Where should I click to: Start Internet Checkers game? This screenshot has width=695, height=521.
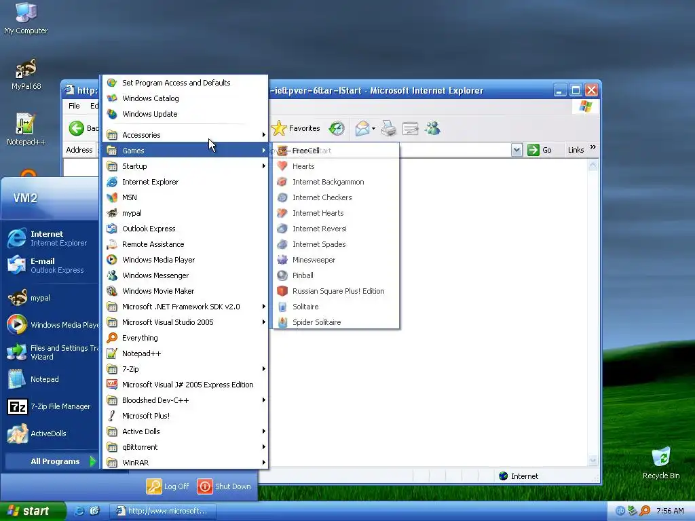click(336, 197)
